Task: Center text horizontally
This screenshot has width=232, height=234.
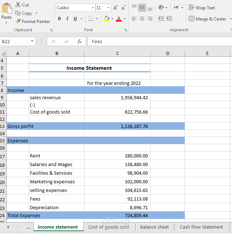Action: (142, 19)
